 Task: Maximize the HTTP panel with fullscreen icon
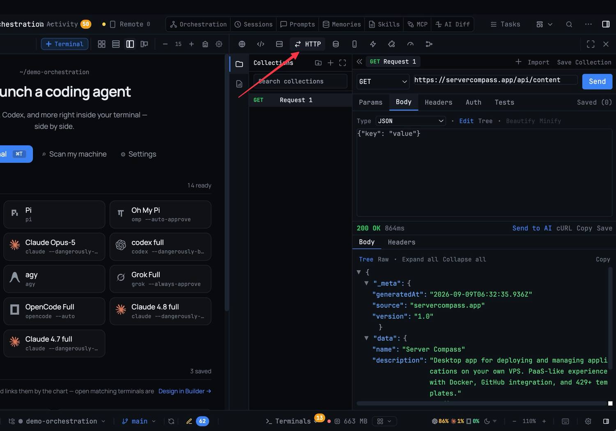click(x=591, y=44)
